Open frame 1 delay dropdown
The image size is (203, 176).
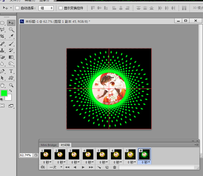pyautogui.click(x=47, y=162)
